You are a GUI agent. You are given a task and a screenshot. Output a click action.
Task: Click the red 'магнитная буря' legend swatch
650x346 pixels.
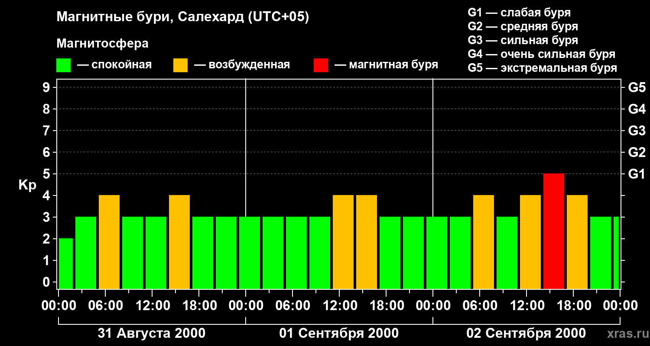tap(321, 65)
